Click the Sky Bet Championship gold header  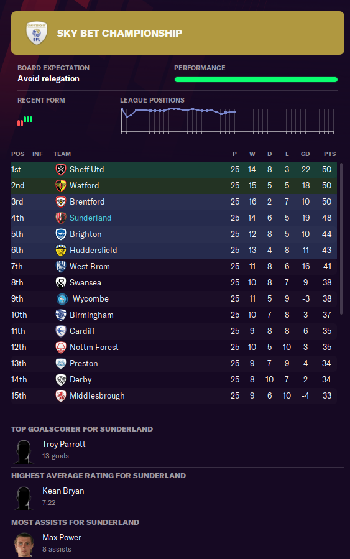[x=178, y=33]
